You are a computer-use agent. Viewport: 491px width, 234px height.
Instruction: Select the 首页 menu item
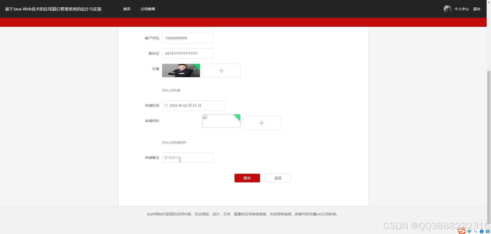[x=126, y=9]
